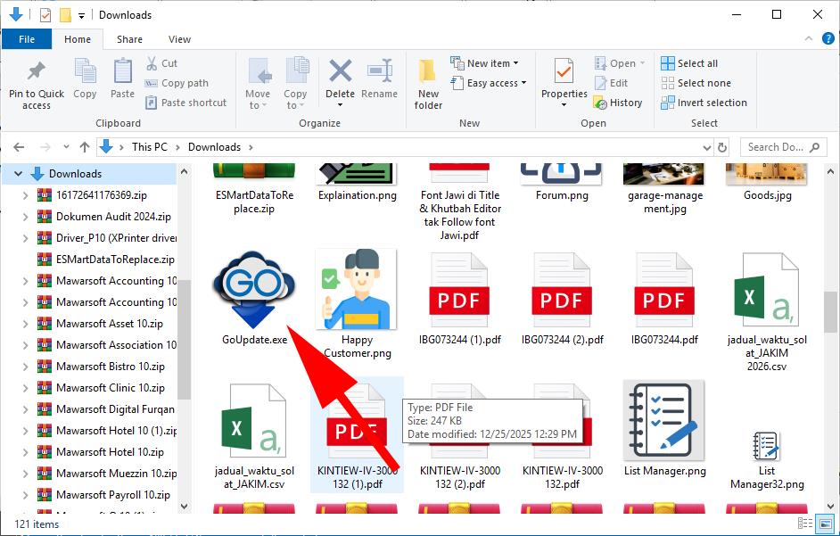The image size is (840, 536).
Task: Switch to large icons view in status bar
Action: [827, 524]
